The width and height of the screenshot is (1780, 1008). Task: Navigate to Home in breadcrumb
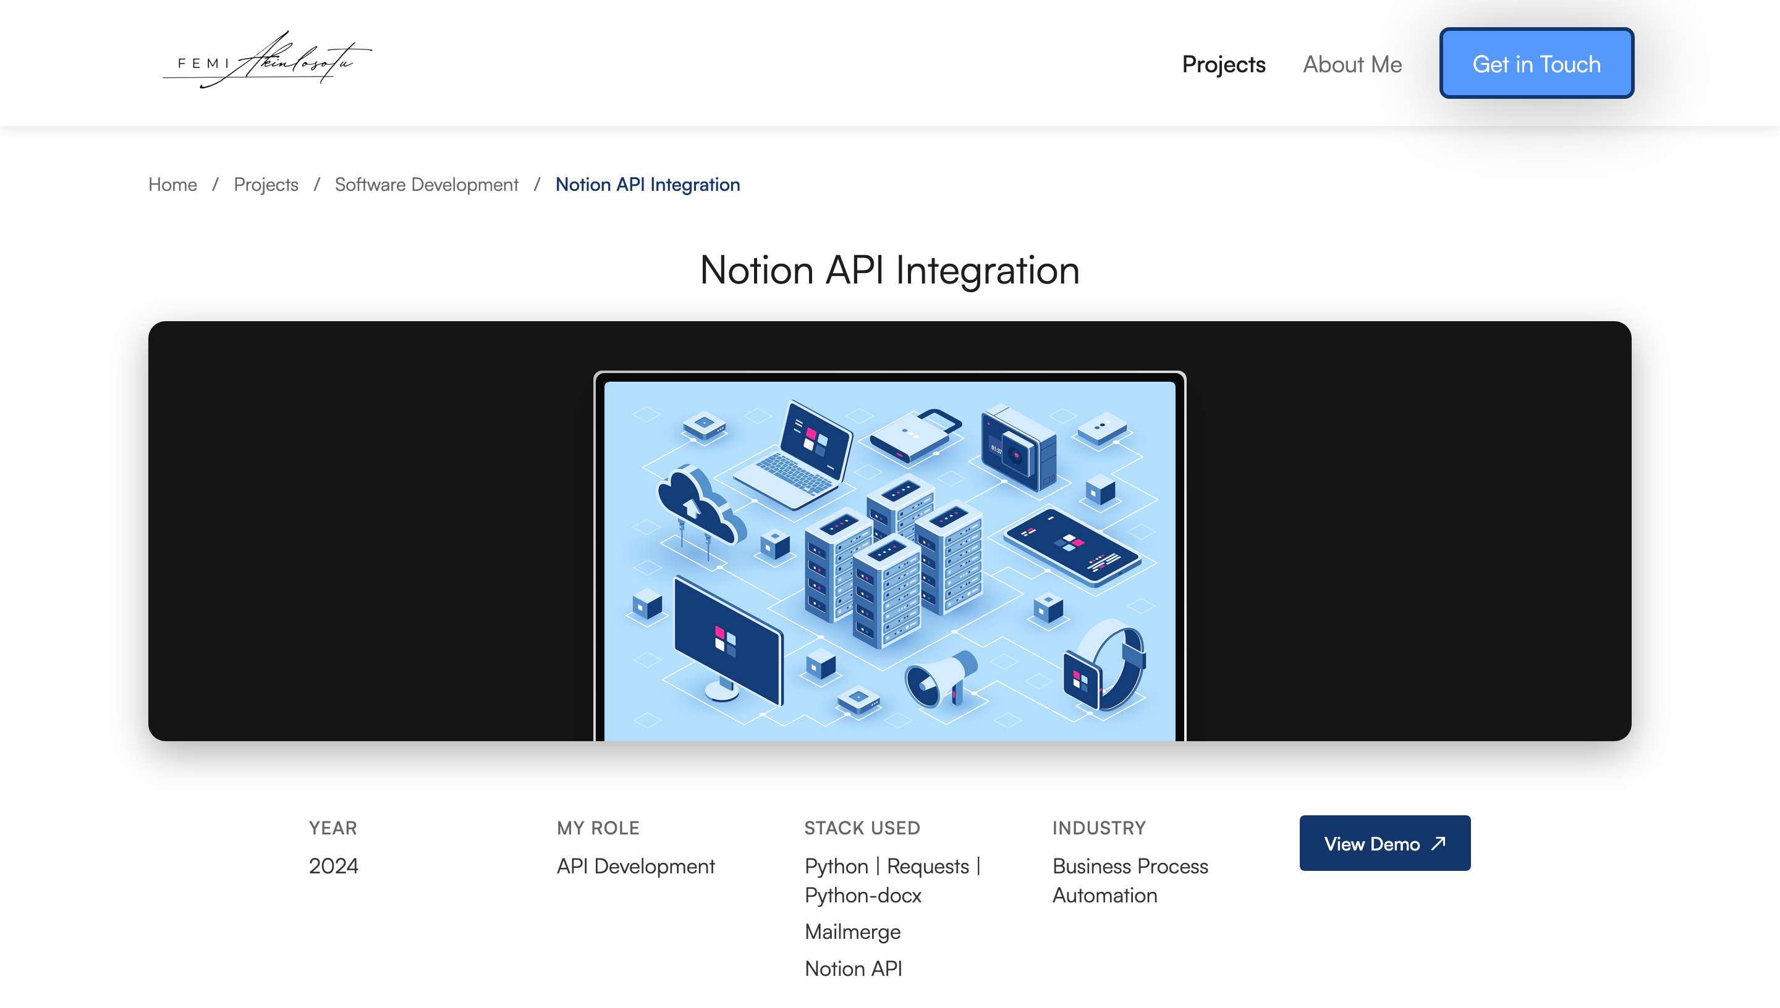pos(172,184)
